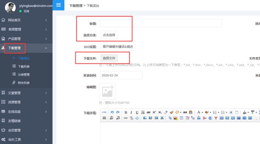Insert an unordered bullet list
This screenshot has width=260, height=144.
pyautogui.click(x=223, y=113)
